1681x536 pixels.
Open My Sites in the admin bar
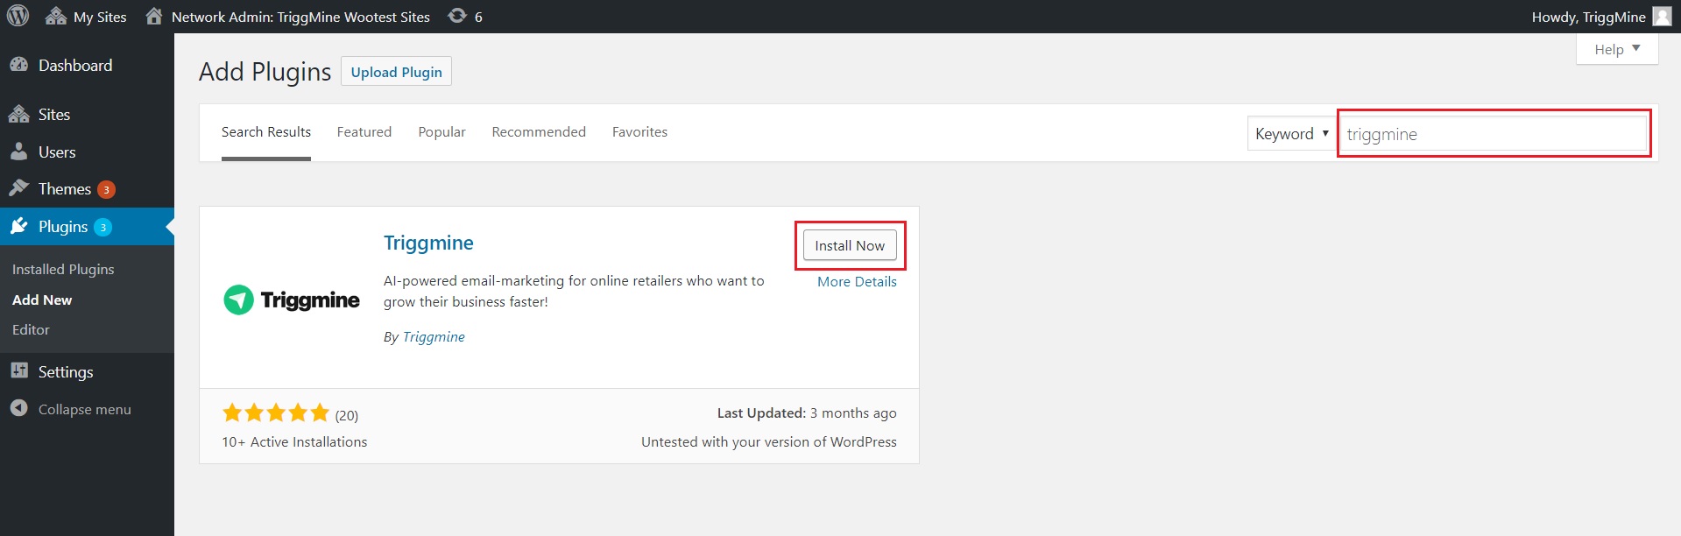coord(86,17)
